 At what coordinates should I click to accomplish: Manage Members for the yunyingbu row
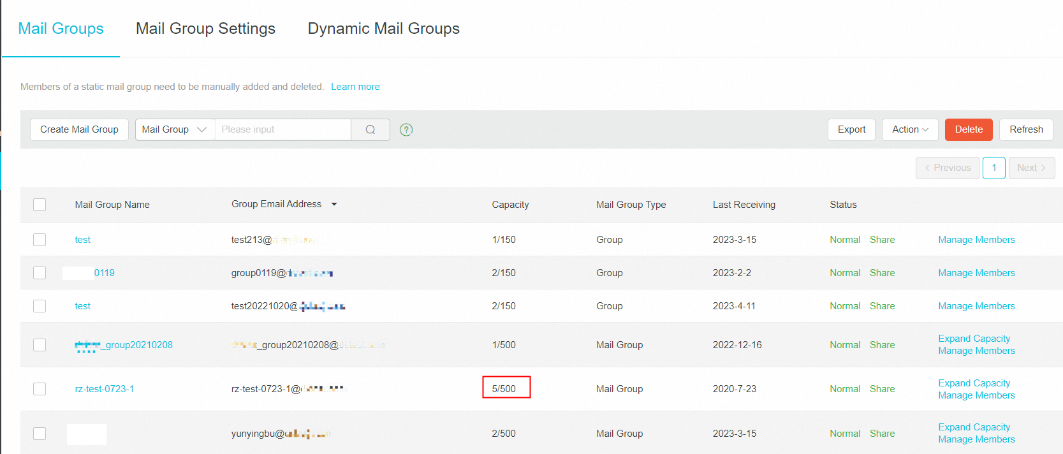point(976,439)
